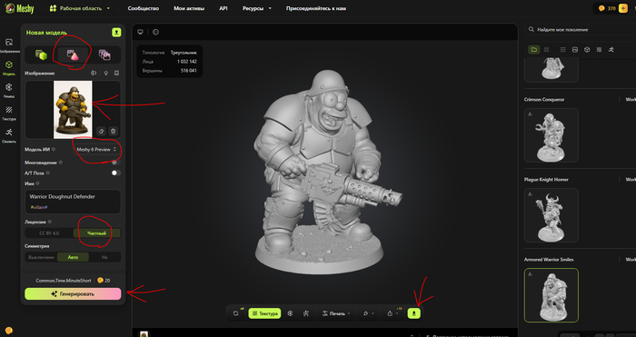Click info icon next to Лицензия
This screenshot has width=636, height=337.
[x=50, y=222]
